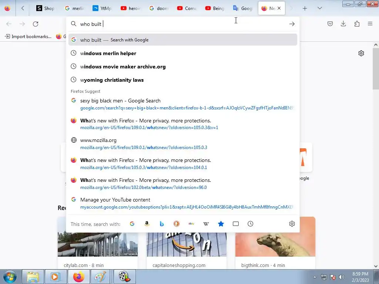
Task: Open www.mozilla.org suggestion result
Action: 183,144
